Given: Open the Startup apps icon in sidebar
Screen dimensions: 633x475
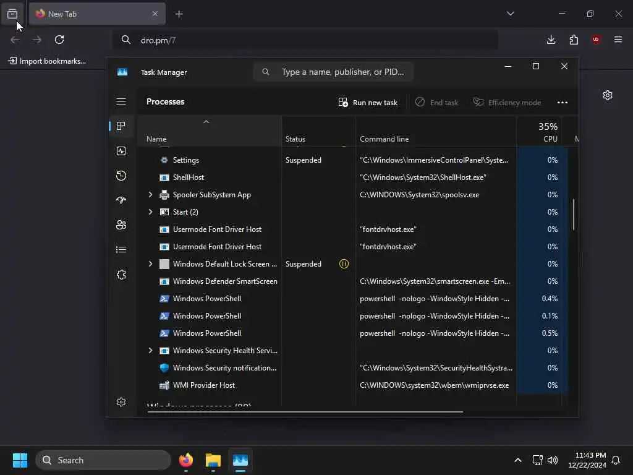Looking at the screenshot, I should [x=121, y=200].
